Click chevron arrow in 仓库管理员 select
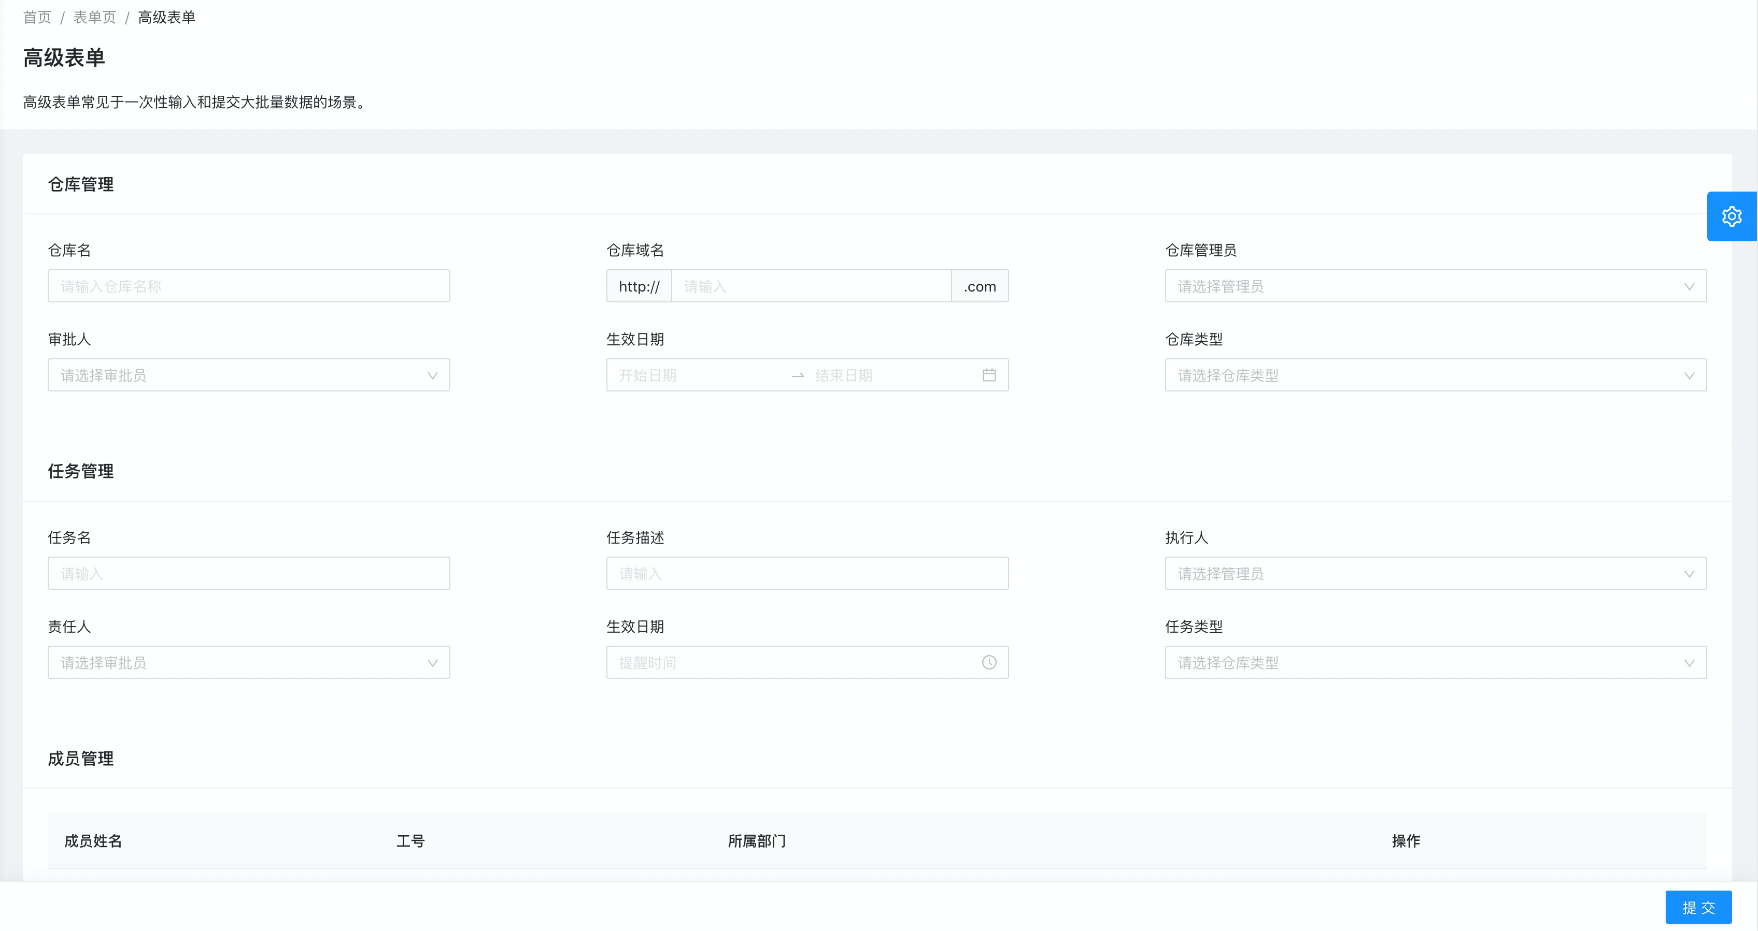1758x931 pixels. pyautogui.click(x=1689, y=286)
